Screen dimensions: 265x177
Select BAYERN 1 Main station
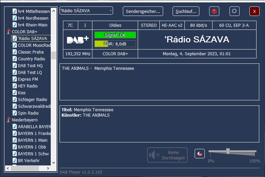[x=32, y=140]
